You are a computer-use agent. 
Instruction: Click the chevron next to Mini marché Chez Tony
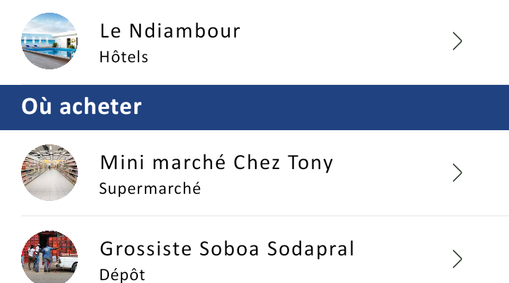tap(457, 173)
